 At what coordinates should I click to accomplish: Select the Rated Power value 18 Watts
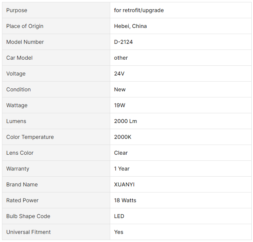click(x=125, y=200)
